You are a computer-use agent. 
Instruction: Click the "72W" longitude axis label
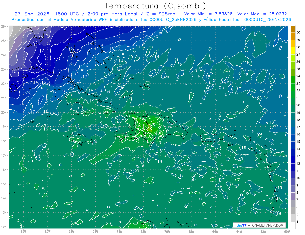[x=143, y=231]
